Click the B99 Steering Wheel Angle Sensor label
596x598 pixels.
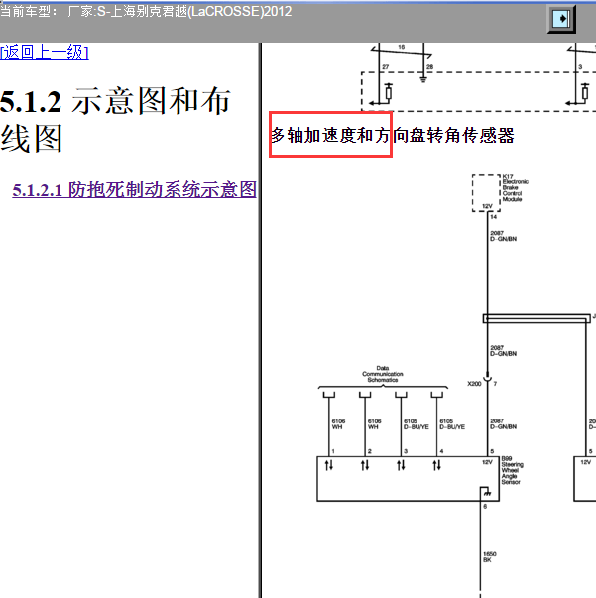pyautogui.click(x=512, y=470)
